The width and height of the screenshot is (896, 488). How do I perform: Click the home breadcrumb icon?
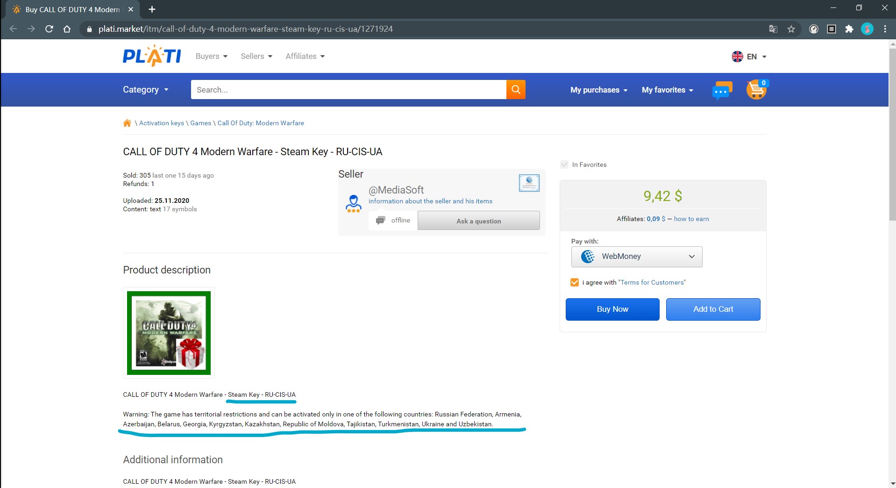pos(127,123)
